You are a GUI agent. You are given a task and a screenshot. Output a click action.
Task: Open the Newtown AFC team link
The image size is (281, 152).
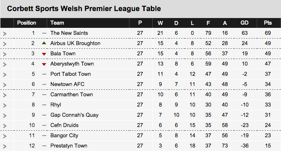[67, 84]
